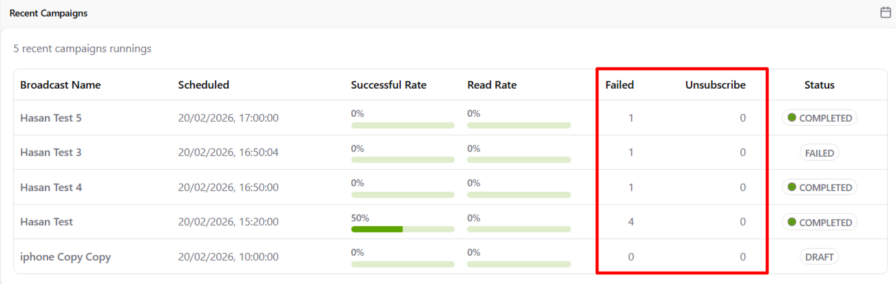
Task: Click the Failed column header
Action: [619, 85]
